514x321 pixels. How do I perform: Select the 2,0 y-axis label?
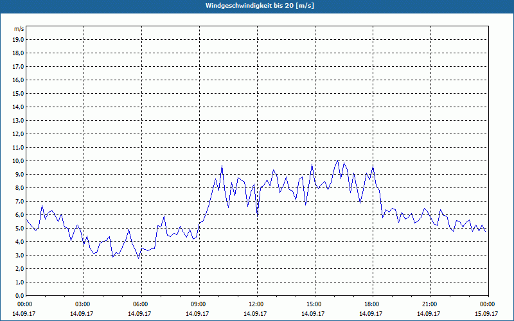point(19,269)
